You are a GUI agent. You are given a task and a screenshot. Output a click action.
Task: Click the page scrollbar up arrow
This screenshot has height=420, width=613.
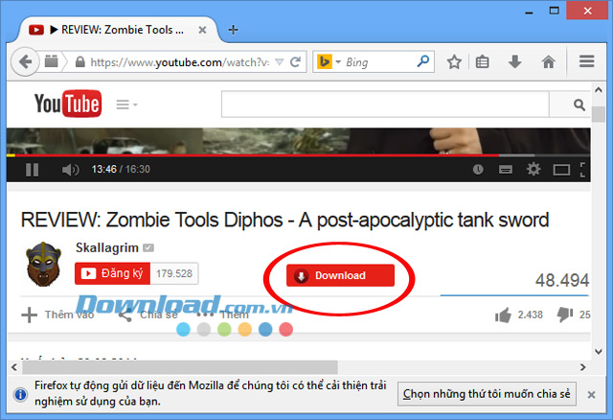[x=598, y=90]
